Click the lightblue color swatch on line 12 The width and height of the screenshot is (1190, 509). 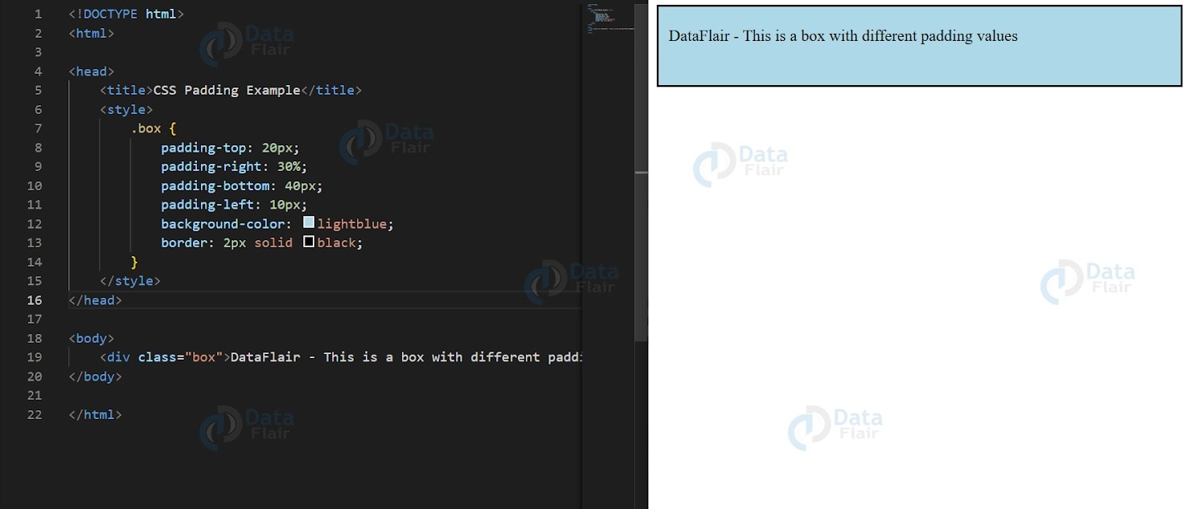(308, 223)
